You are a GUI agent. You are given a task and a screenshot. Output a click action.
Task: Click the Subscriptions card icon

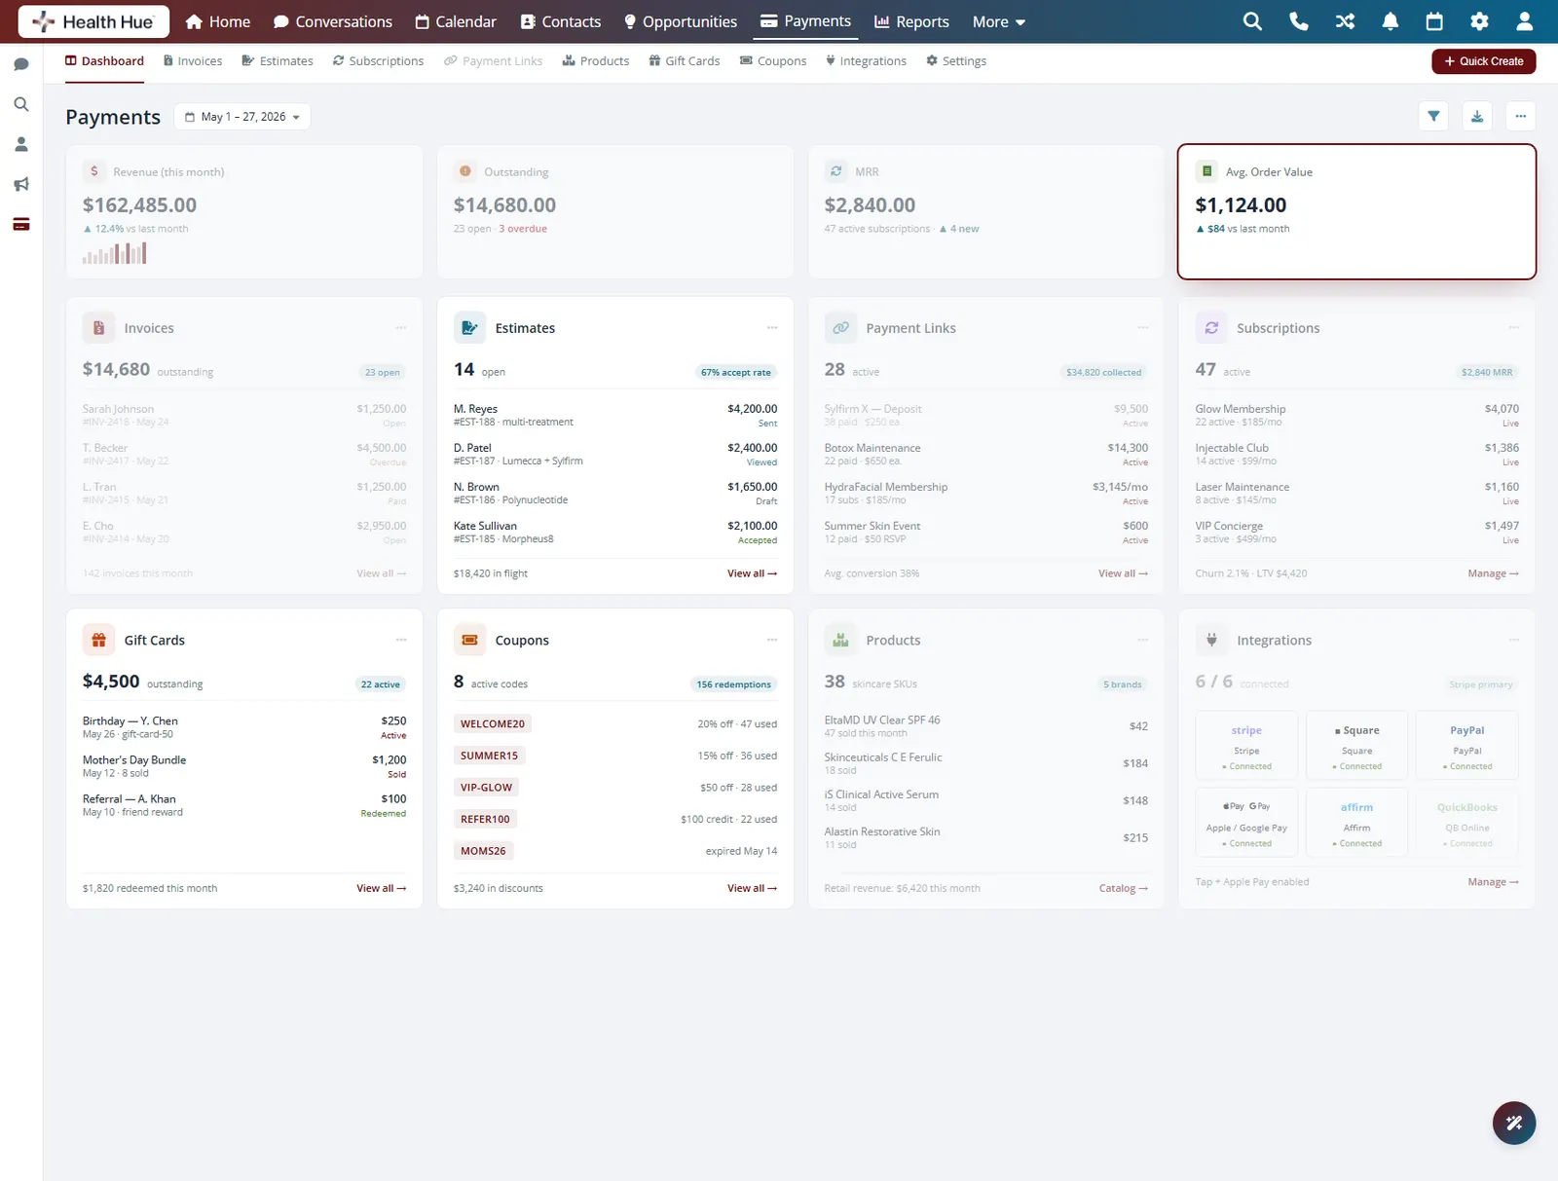1211,328
